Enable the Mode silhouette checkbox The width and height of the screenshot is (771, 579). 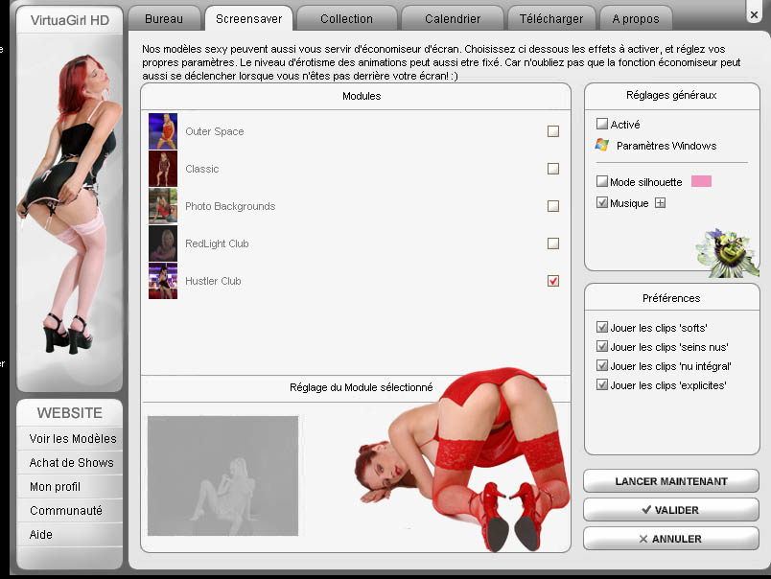602,182
